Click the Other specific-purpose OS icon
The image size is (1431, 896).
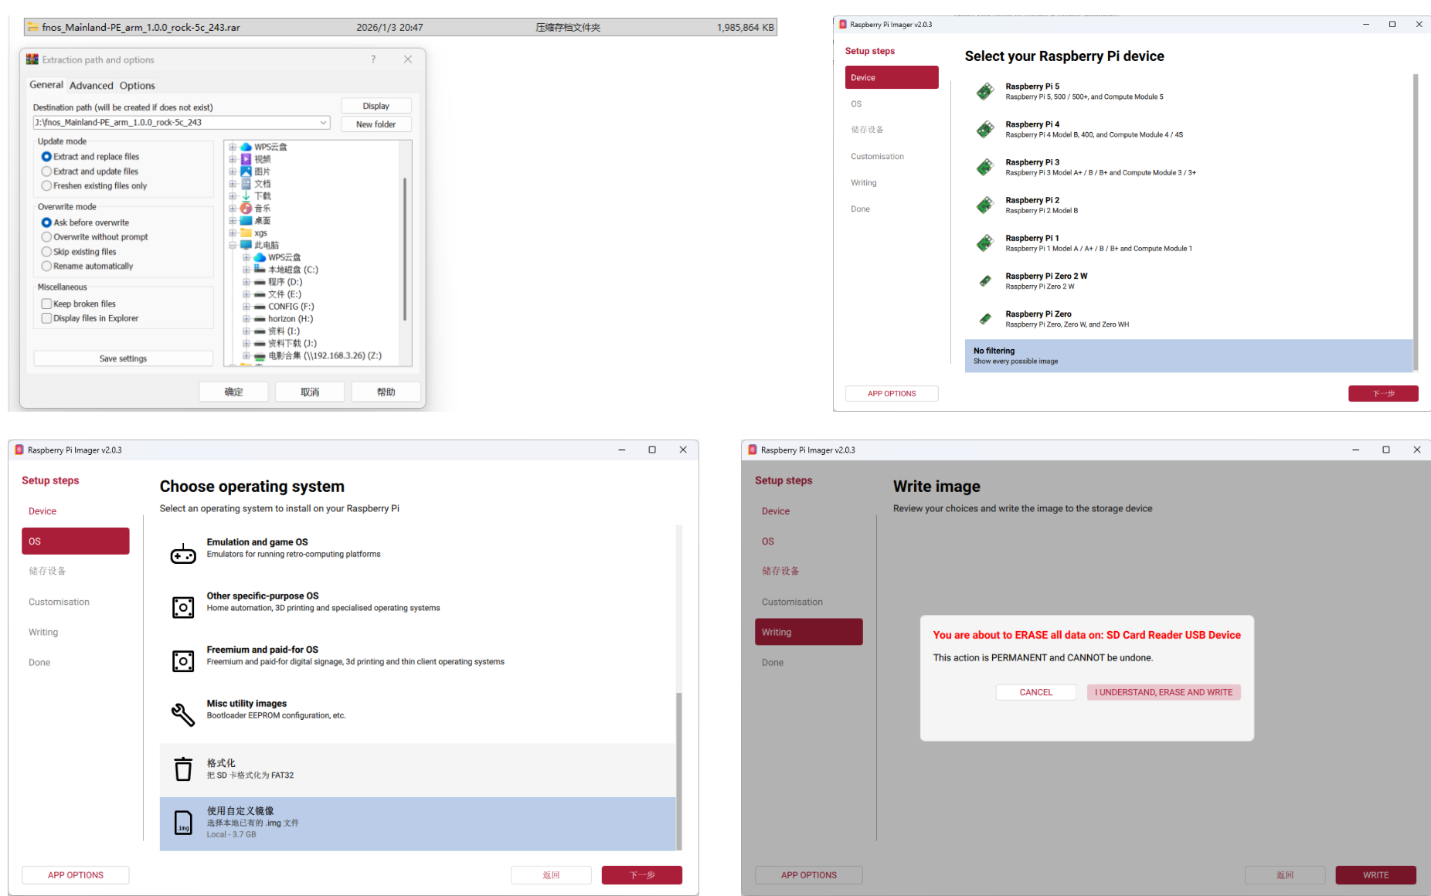pos(183,607)
